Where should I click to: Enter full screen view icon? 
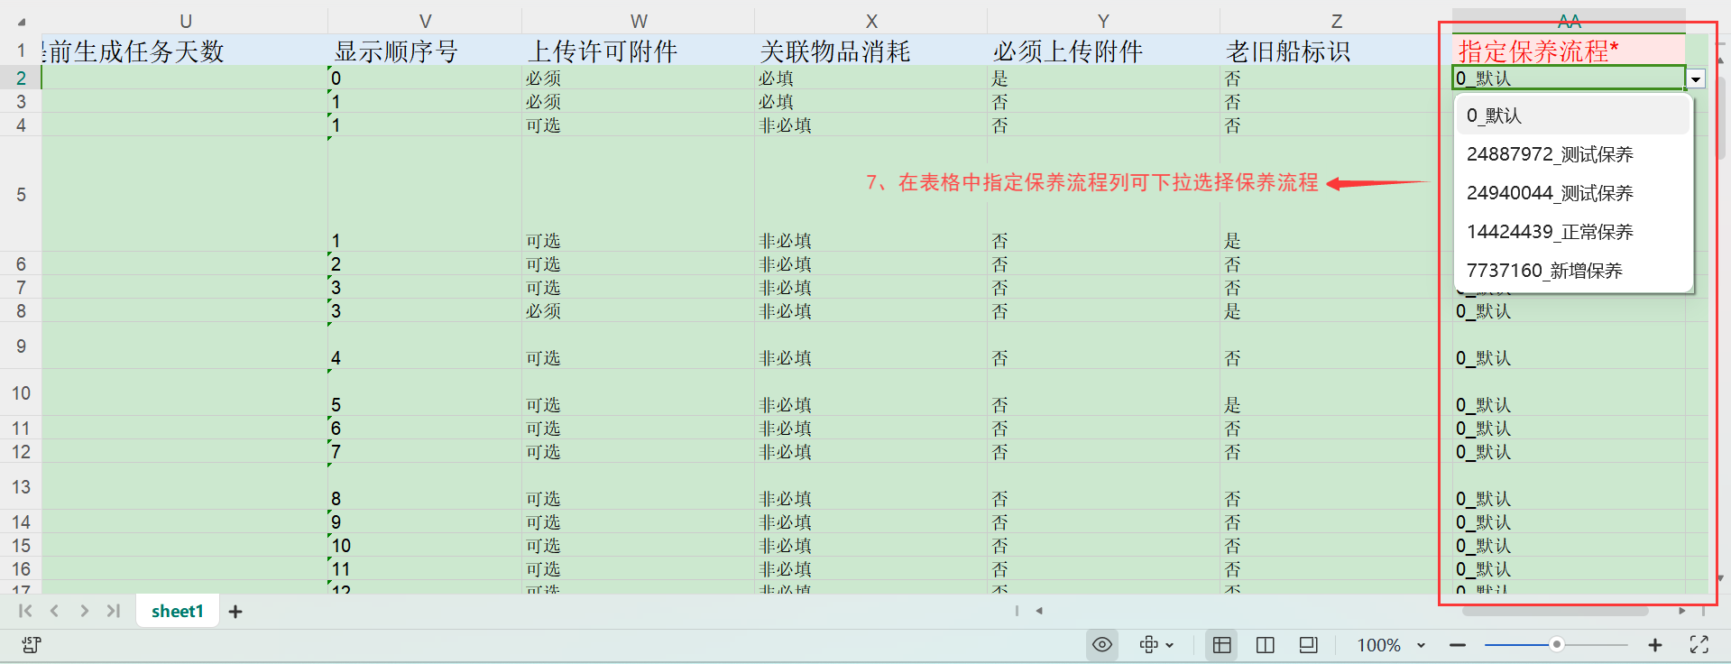coord(1699,644)
